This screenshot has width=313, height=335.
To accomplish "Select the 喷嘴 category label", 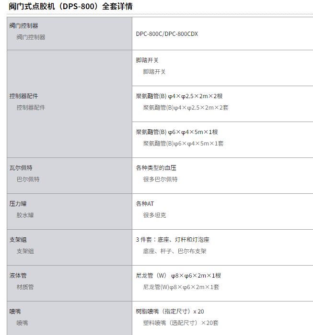I will tap(15, 312).
